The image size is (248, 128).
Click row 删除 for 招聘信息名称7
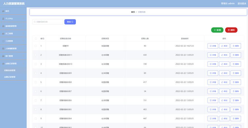point(236,91)
